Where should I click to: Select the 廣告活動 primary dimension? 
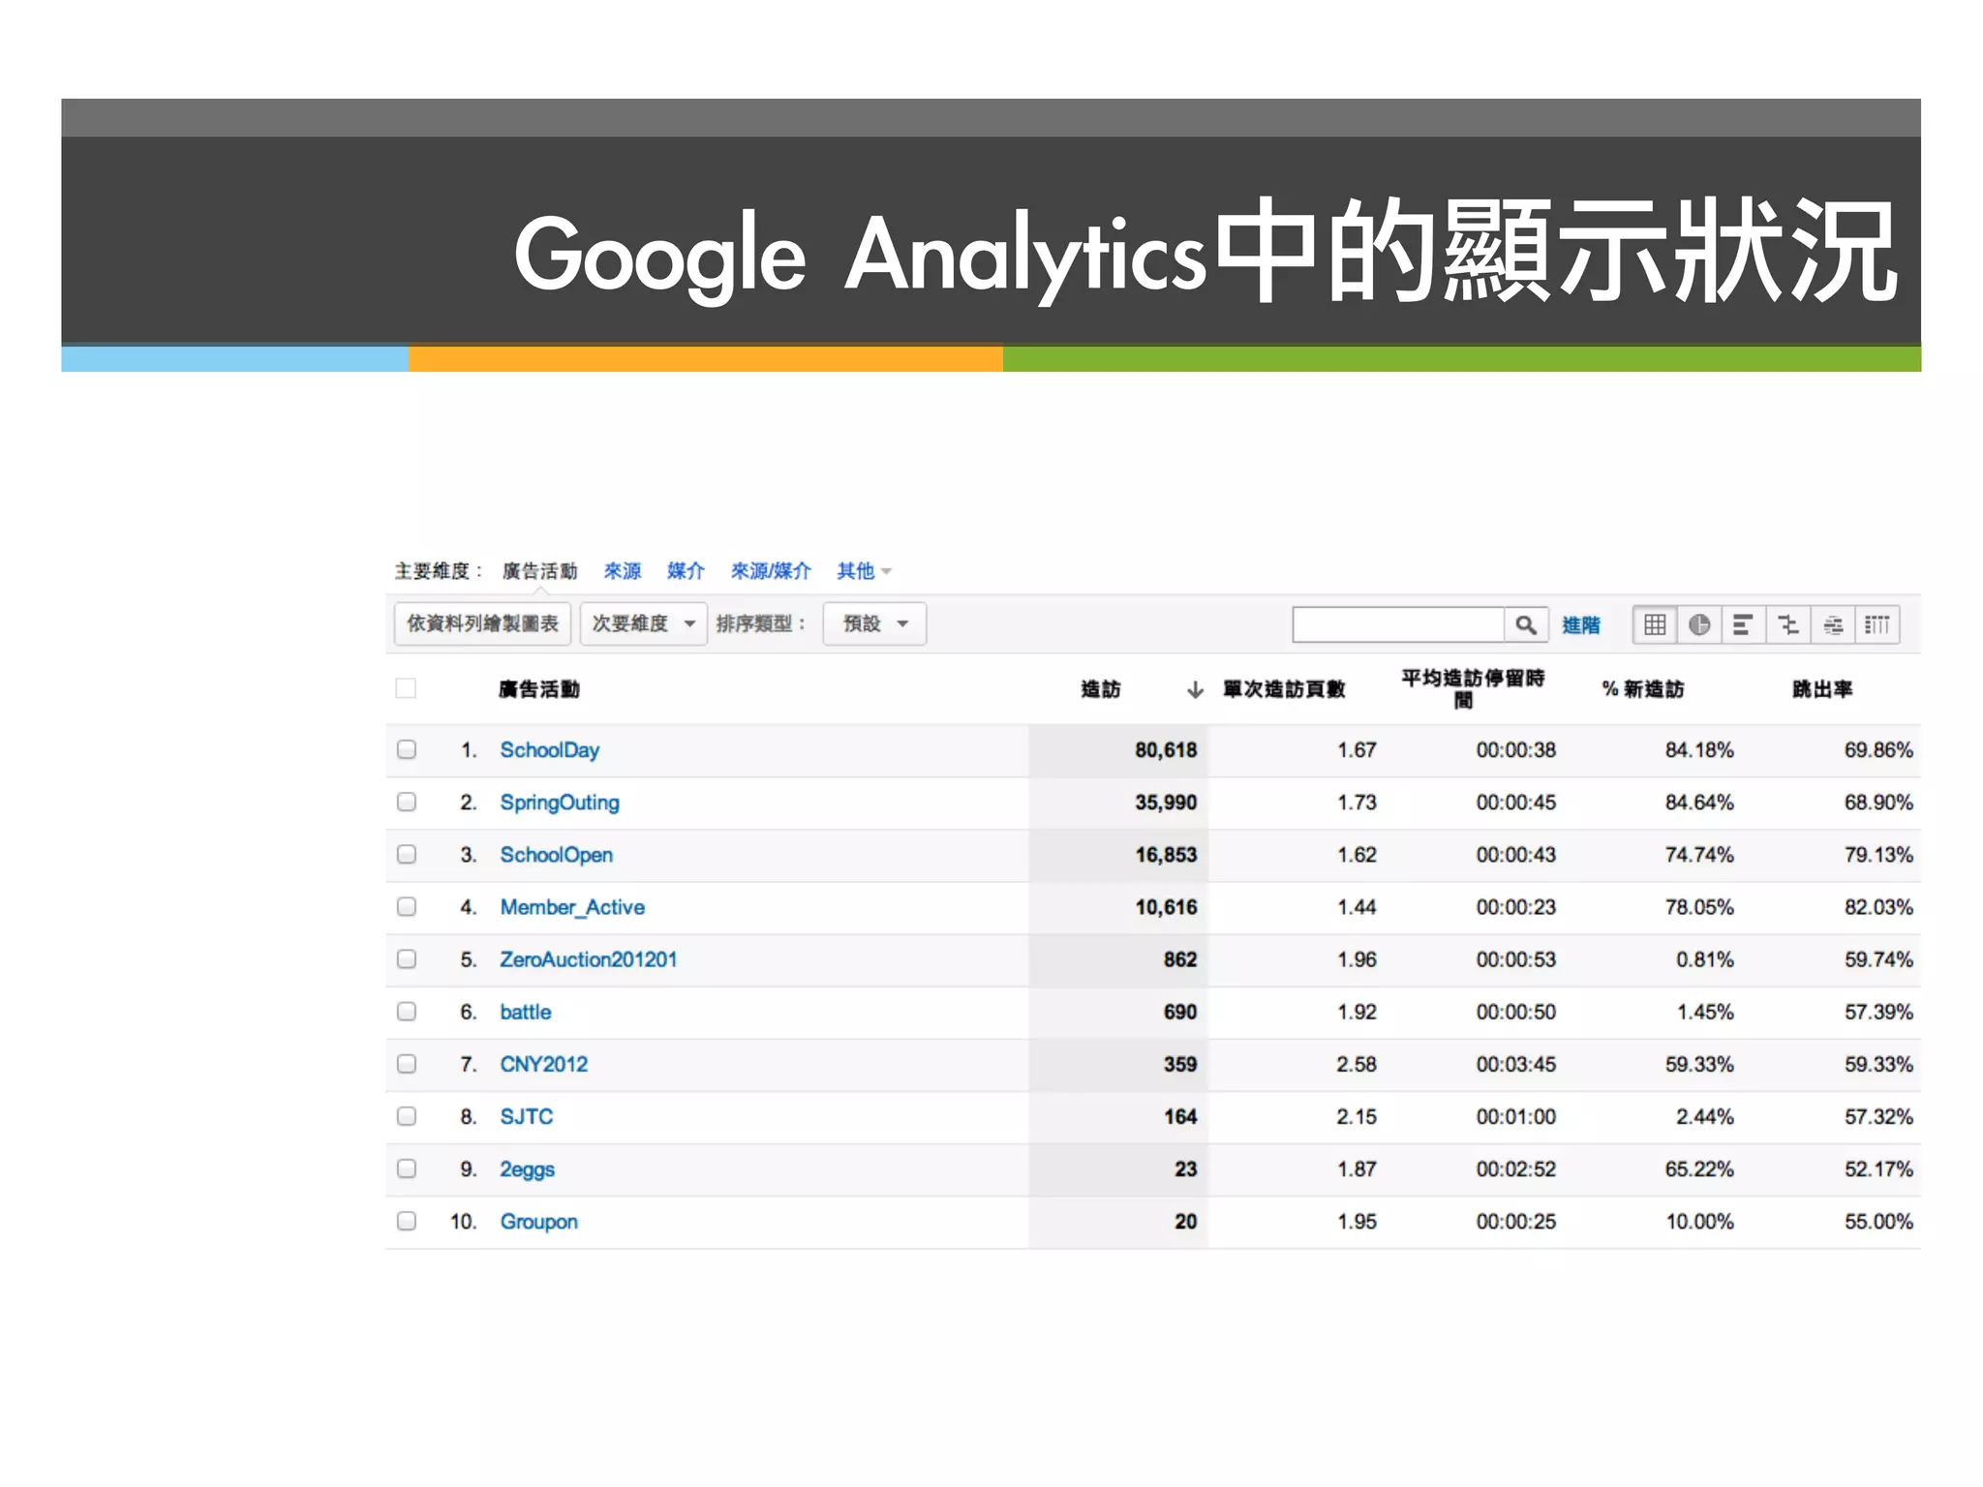539,571
